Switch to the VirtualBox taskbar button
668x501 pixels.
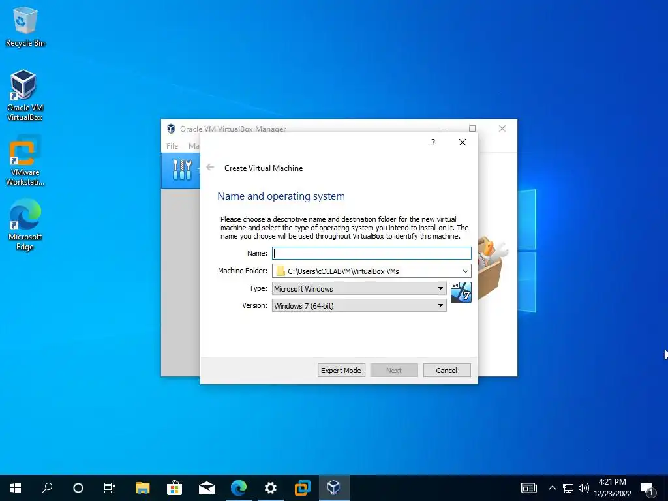click(x=335, y=488)
